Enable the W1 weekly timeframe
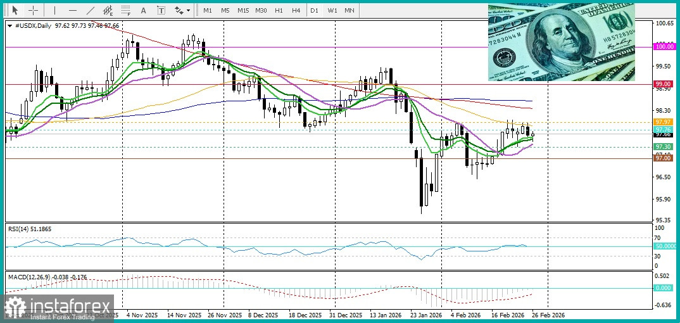Viewport: 680px width, 323px height. (x=332, y=10)
